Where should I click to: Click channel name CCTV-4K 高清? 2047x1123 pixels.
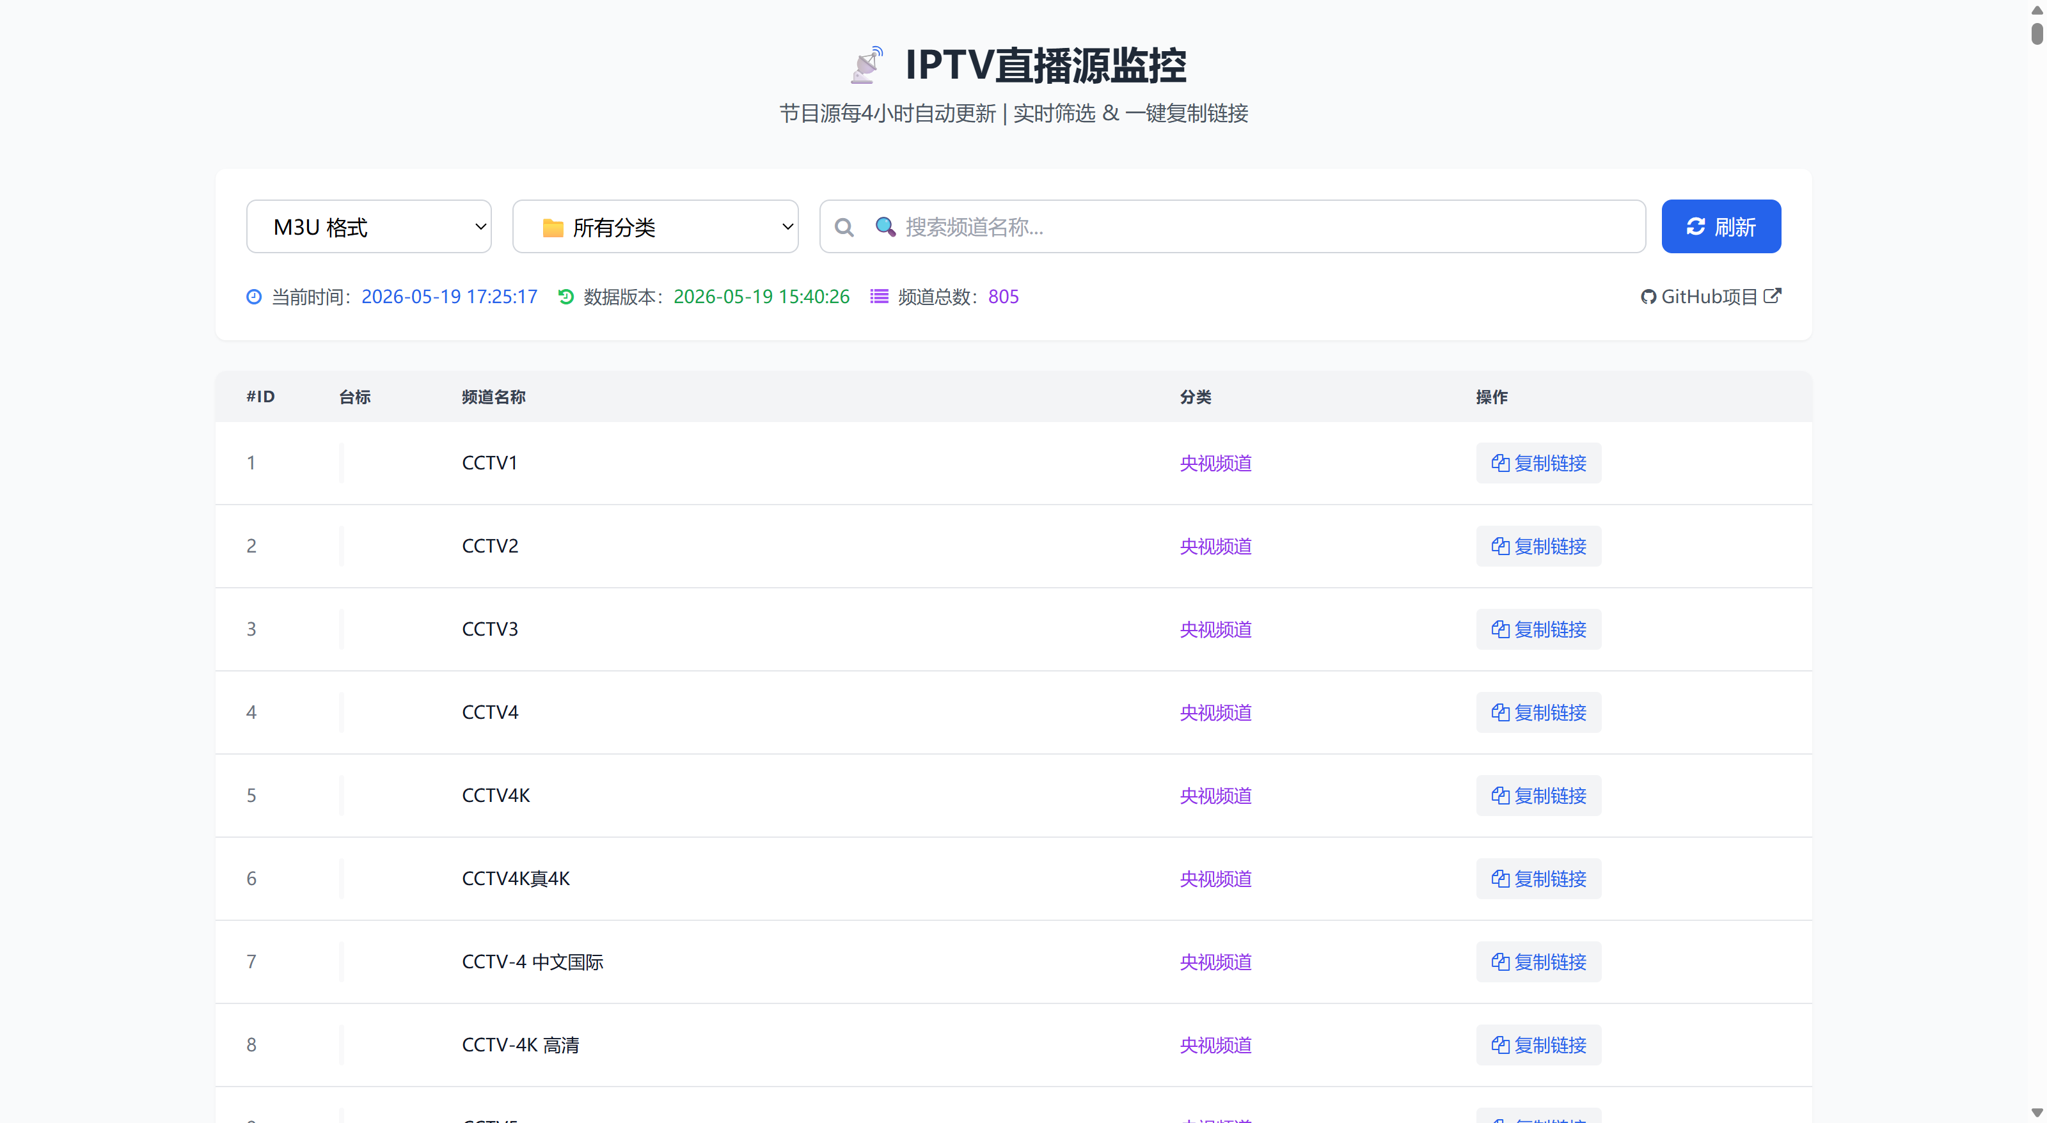tap(521, 1045)
